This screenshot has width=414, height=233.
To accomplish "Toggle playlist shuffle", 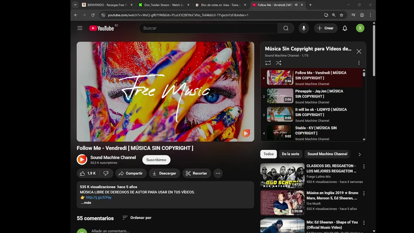I will pos(278,63).
